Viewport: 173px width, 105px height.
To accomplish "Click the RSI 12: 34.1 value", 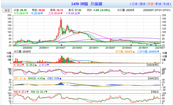I will (39, 92).
